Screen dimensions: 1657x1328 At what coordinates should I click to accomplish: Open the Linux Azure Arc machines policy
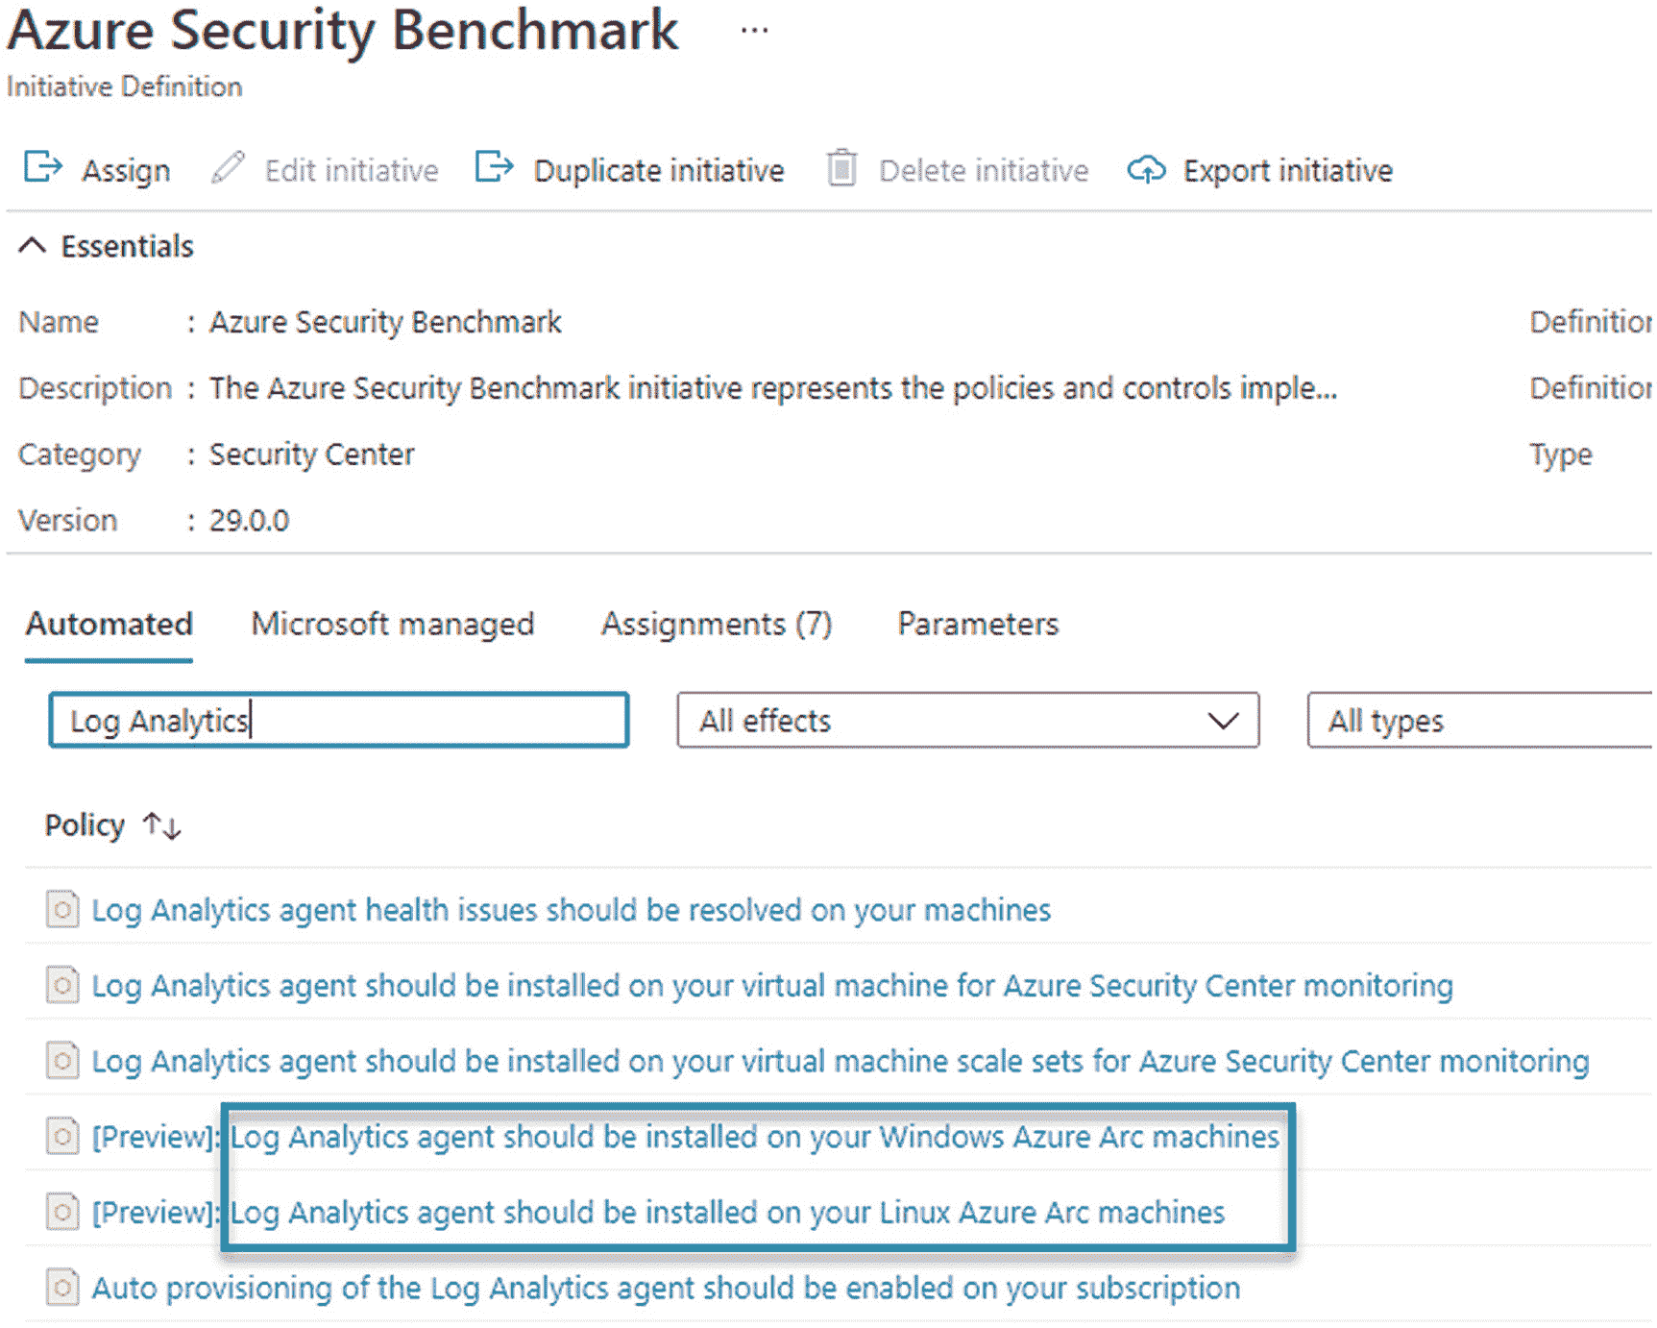click(727, 1213)
